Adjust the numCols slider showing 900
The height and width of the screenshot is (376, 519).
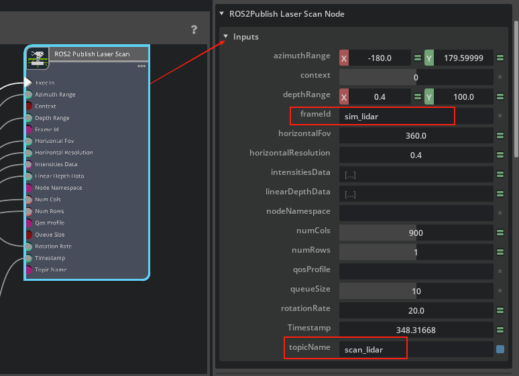pyautogui.click(x=416, y=233)
